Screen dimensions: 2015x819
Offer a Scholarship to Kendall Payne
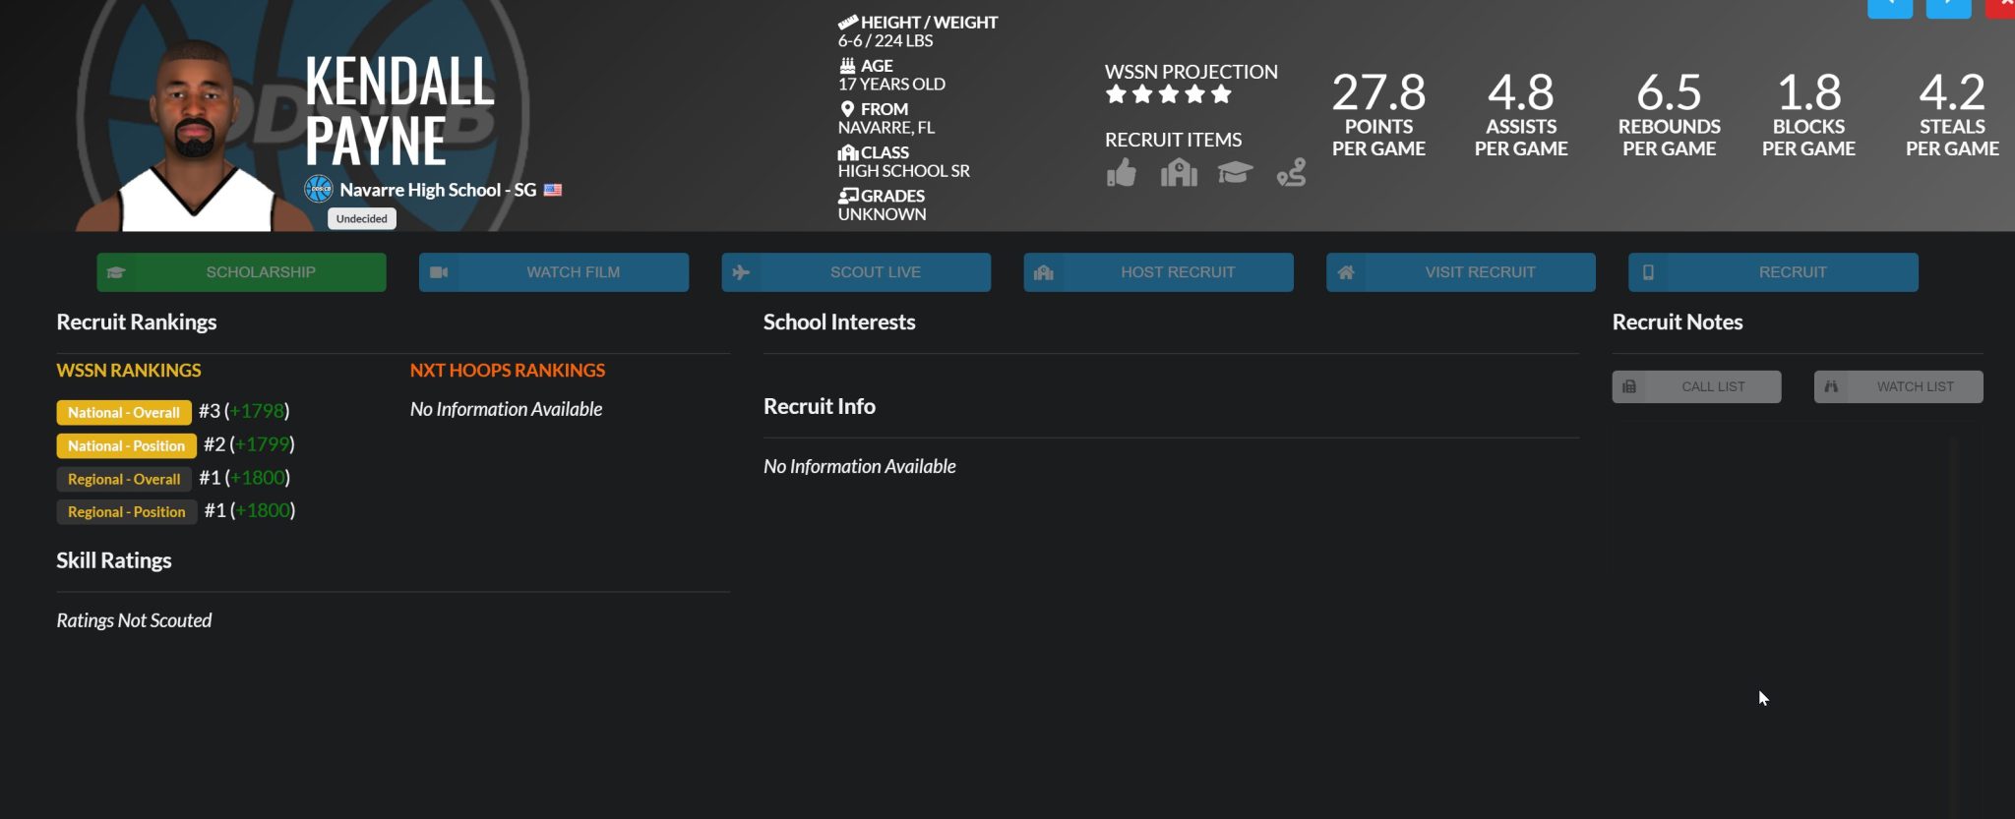click(x=241, y=272)
